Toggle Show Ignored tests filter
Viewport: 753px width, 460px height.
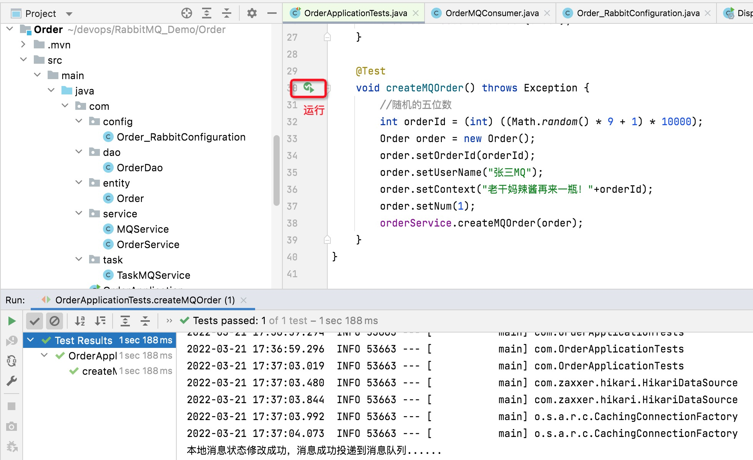pos(55,321)
